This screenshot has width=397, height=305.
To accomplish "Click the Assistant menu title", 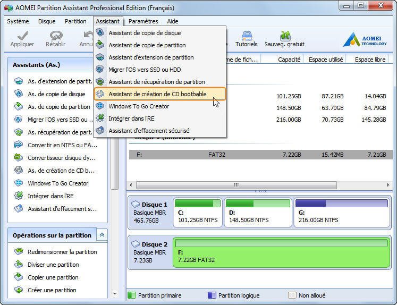I will click(x=107, y=21).
